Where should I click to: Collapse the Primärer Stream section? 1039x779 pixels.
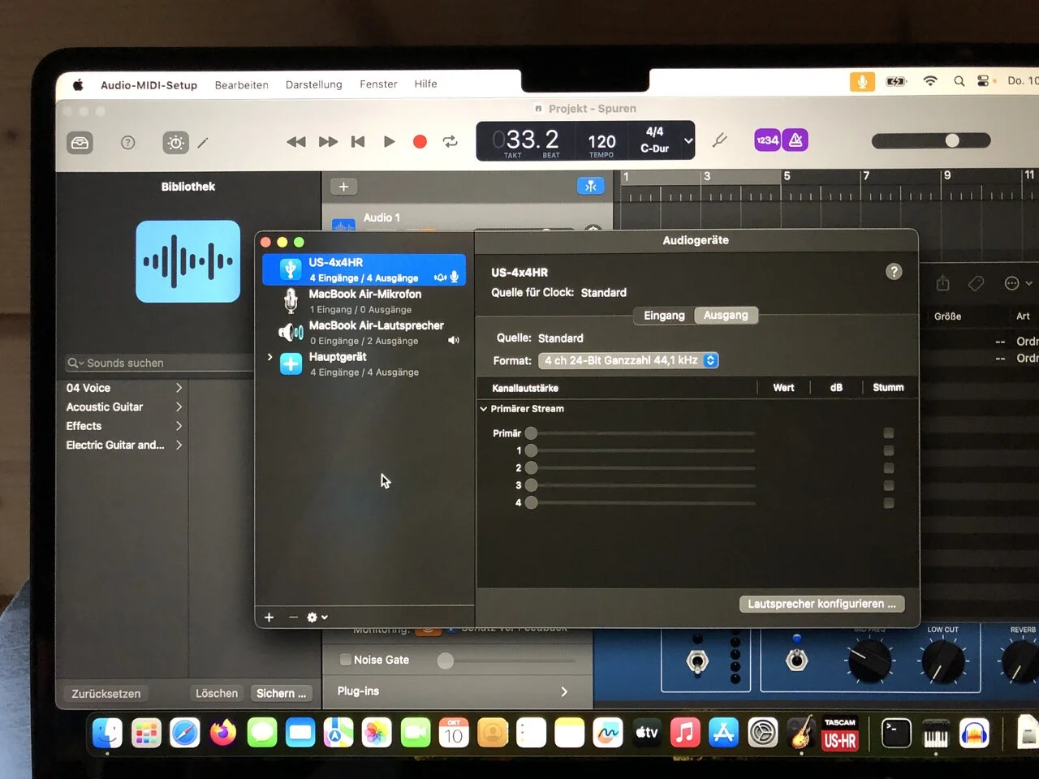tap(484, 409)
